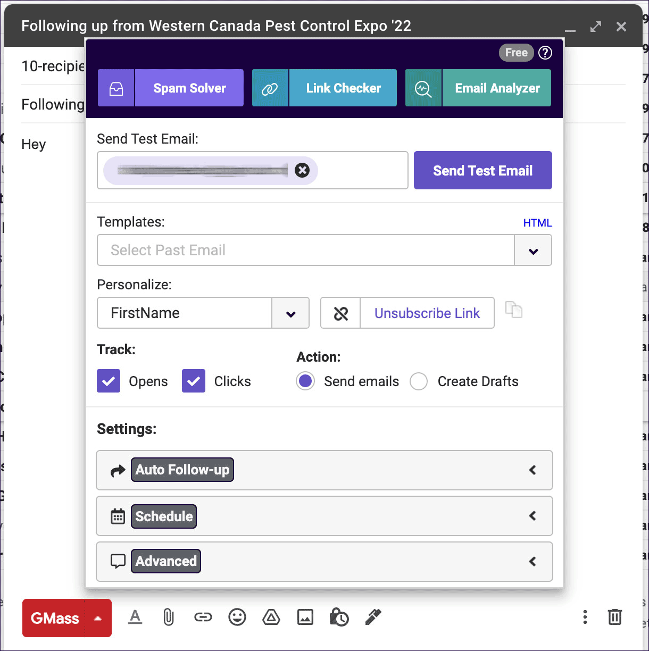Screen dimensions: 649x651
Task: Open the Personalize dropdown arrow
Action: coord(290,313)
